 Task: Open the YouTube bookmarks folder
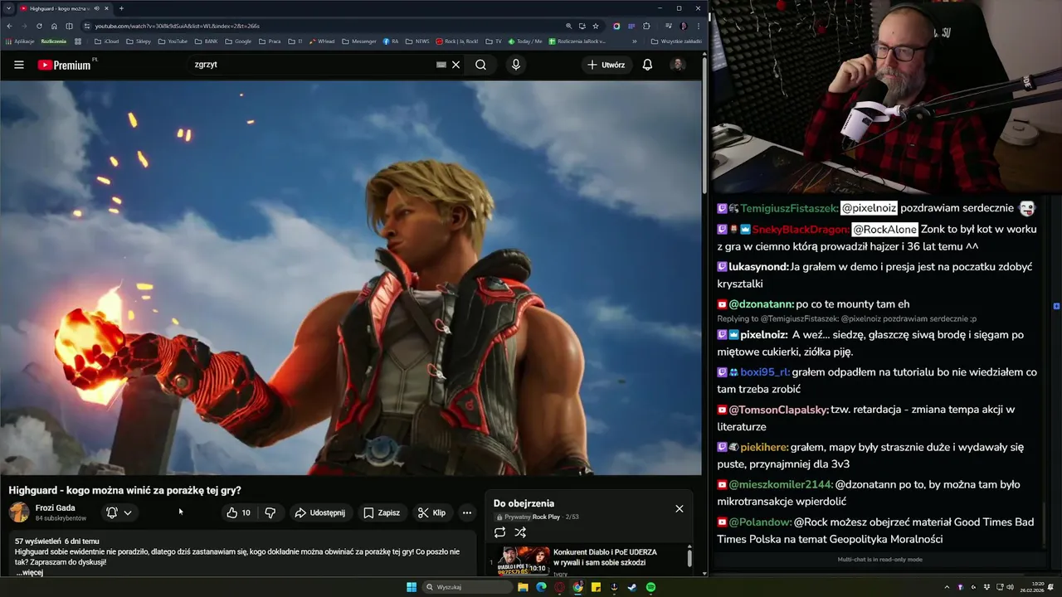click(173, 41)
